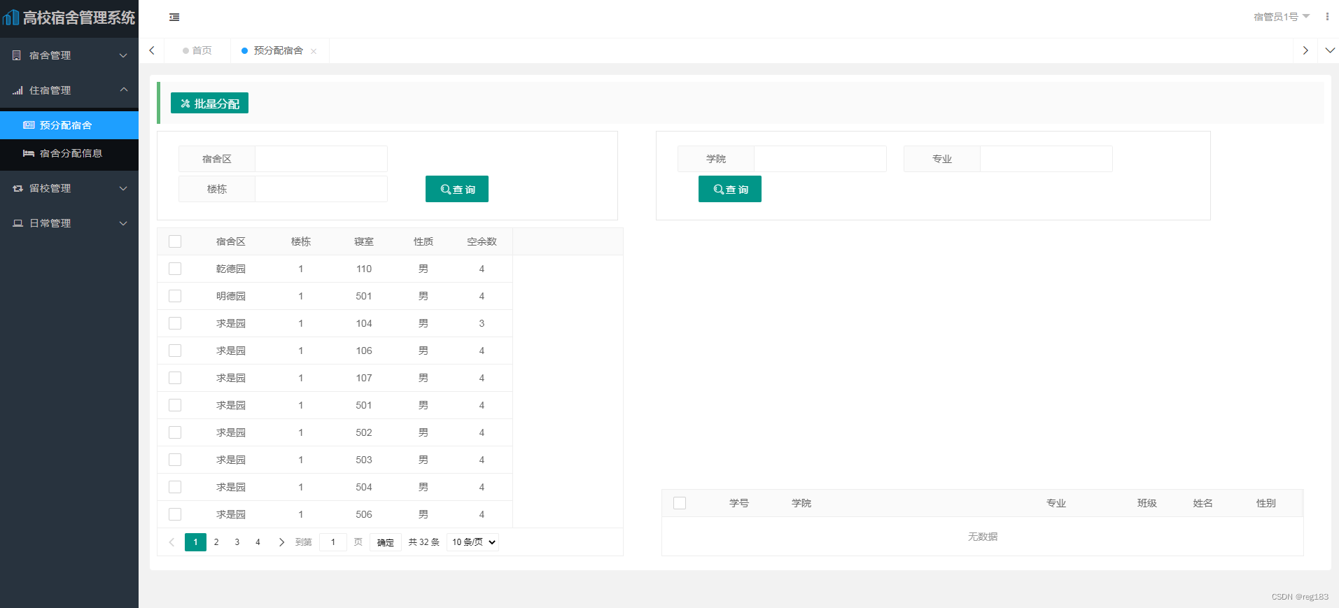Viewport: 1339px width, 608px height.
Task: Click the 学院 input field
Action: pyautogui.click(x=820, y=159)
